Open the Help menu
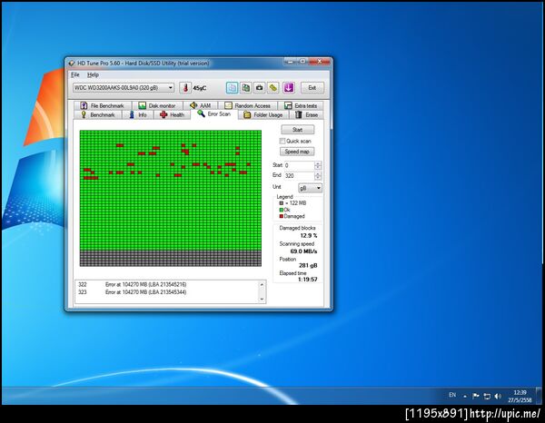The height and width of the screenshot is (423, 545). click(x=93, y=74)
